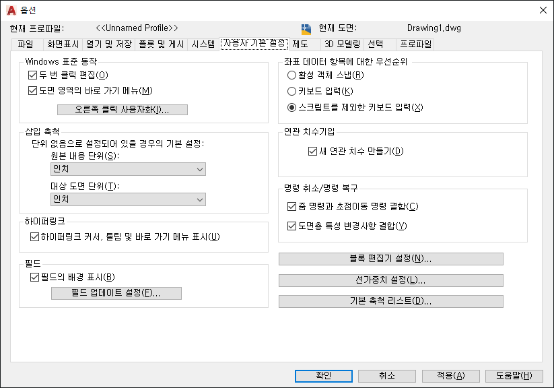Close the 옵션 dialog with X
The width and height of the screenshot is (554, 388).
pyautogui.click(x=543, y=10)
